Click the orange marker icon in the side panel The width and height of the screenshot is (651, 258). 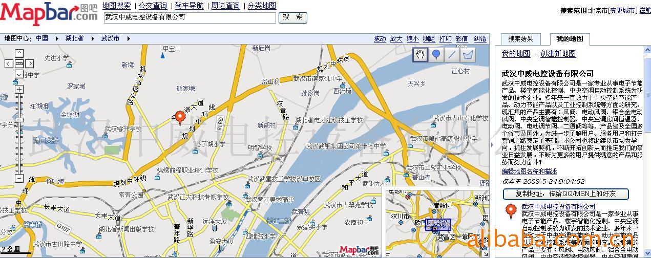coord(511,211)
